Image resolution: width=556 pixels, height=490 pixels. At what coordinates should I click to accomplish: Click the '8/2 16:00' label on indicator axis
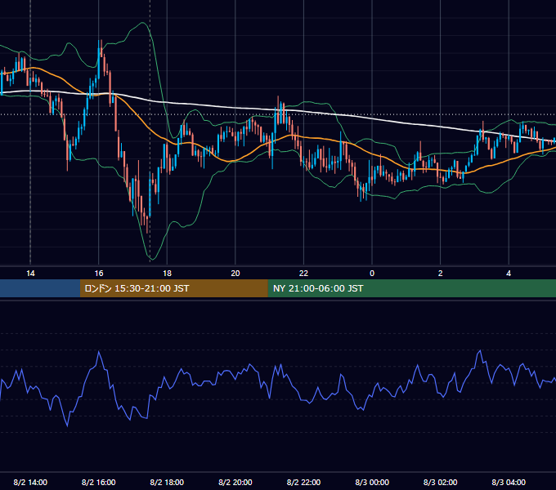99,482
